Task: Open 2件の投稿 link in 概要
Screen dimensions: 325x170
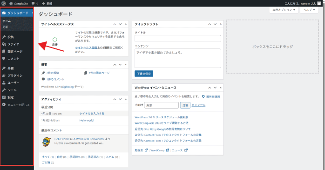Action: point(53,73)
